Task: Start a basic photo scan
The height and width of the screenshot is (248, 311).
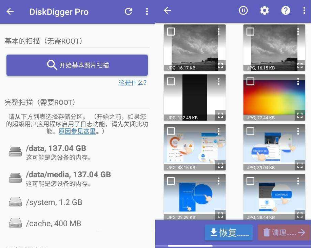Action: click(x=77, y=65)
